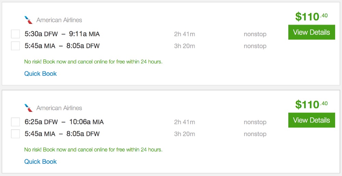Click Quick Book for the 5:30a departure itinerary

click(40, 74)
